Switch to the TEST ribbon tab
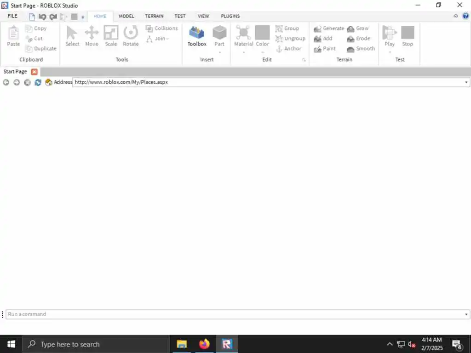471x353 pixels. tap(180, 16)
